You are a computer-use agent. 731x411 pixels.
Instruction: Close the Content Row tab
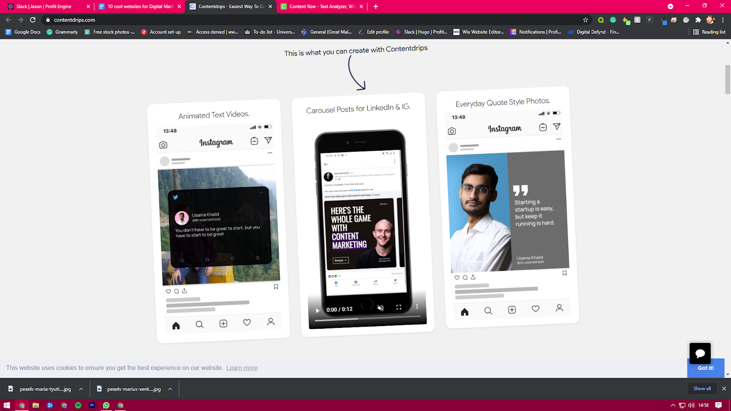361,6
